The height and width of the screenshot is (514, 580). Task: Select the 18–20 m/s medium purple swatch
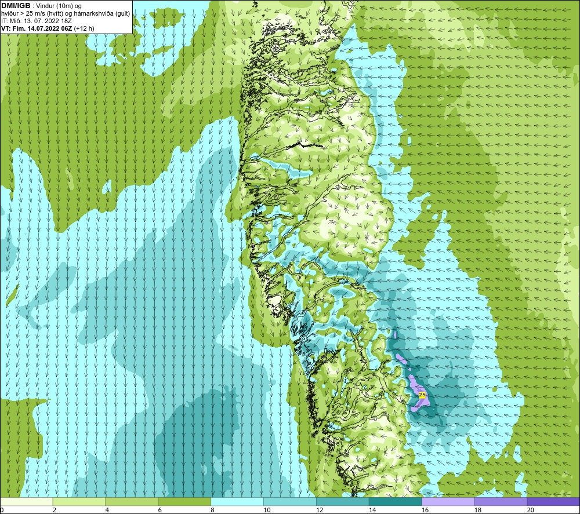[501, 501]
